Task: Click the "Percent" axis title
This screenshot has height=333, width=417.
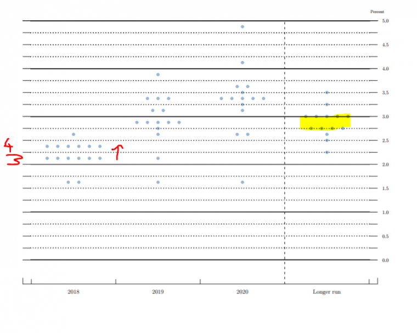Action: click(x=377, y=12)
